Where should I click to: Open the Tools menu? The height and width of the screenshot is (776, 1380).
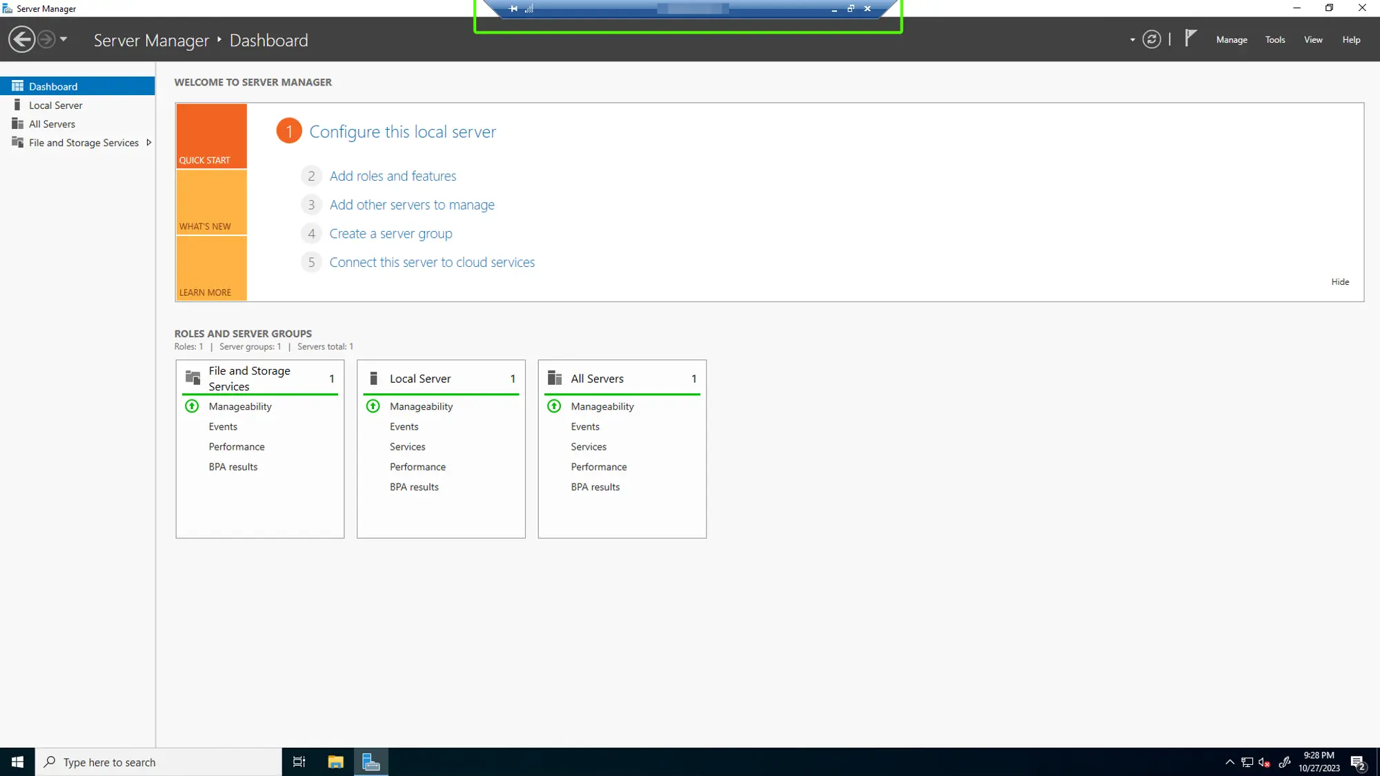(x=1274, y=39)
